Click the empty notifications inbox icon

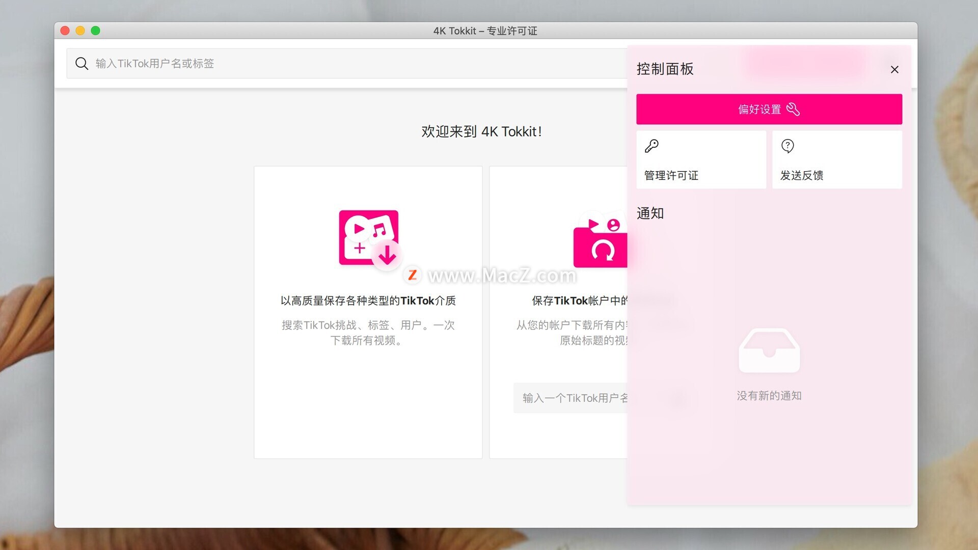[769, 350]
